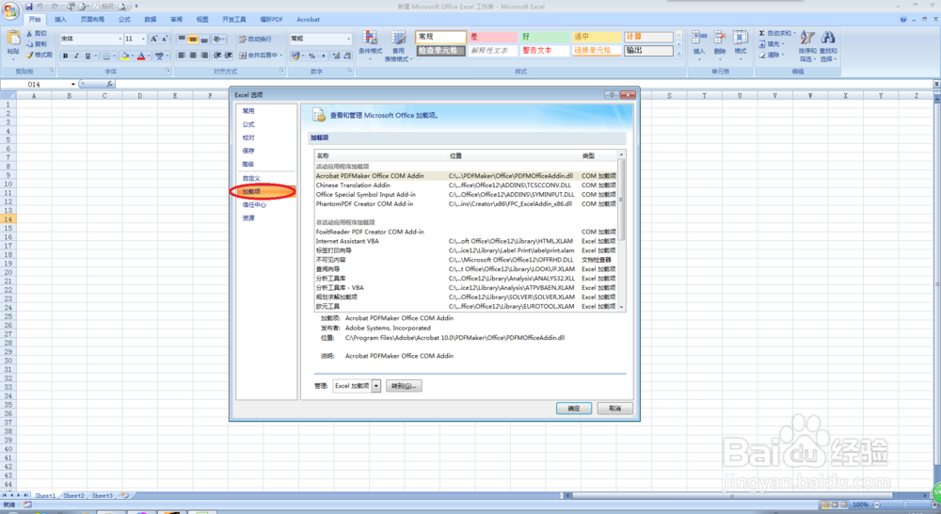Open the manage Excel 加载项 dropdown

click(x=376, y=386)
